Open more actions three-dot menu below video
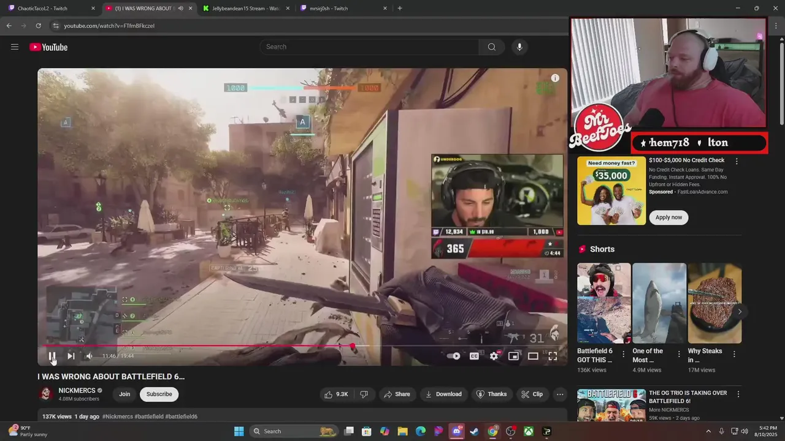Screen dimensions: 785x441 pos(560,394)
